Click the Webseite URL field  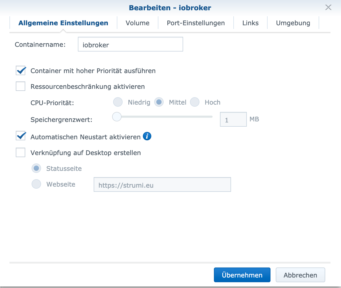click(x=162, y=184)
